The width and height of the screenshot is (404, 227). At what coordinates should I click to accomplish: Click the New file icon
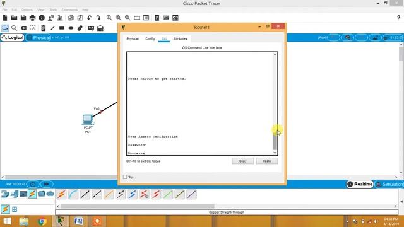point(5,18)
